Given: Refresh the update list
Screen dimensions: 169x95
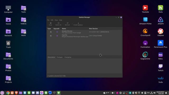Looking at the screenshot, I should (67, 24).
